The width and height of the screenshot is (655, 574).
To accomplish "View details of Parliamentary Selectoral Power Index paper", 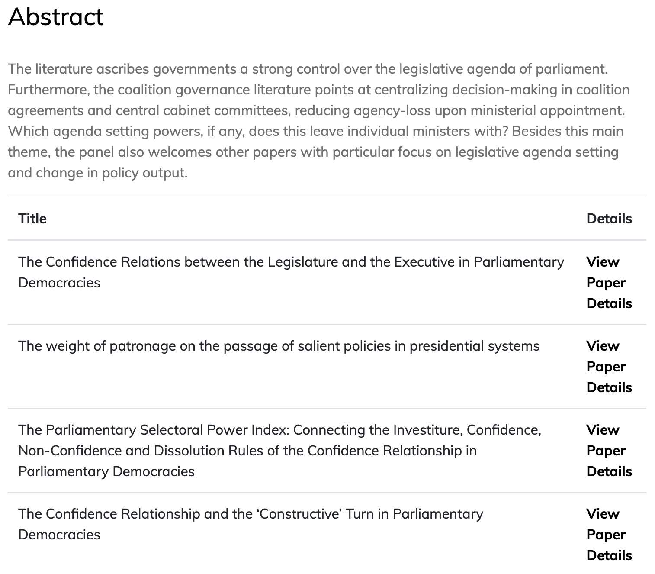I will point(609,450).
